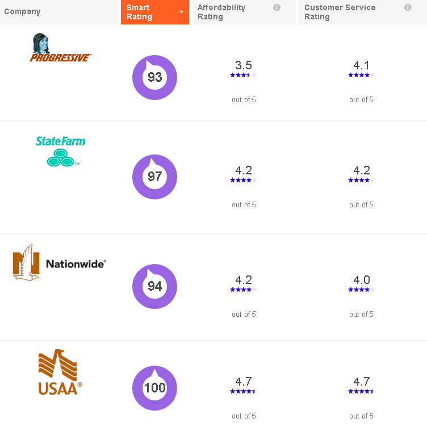This screenshot has width=427, height=435.
Task: Click Nationwide's 4.2 affordability stars
Action: click(244, 290)
